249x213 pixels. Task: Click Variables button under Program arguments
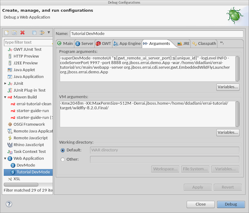pyautogui.click(x=228, y=87)
